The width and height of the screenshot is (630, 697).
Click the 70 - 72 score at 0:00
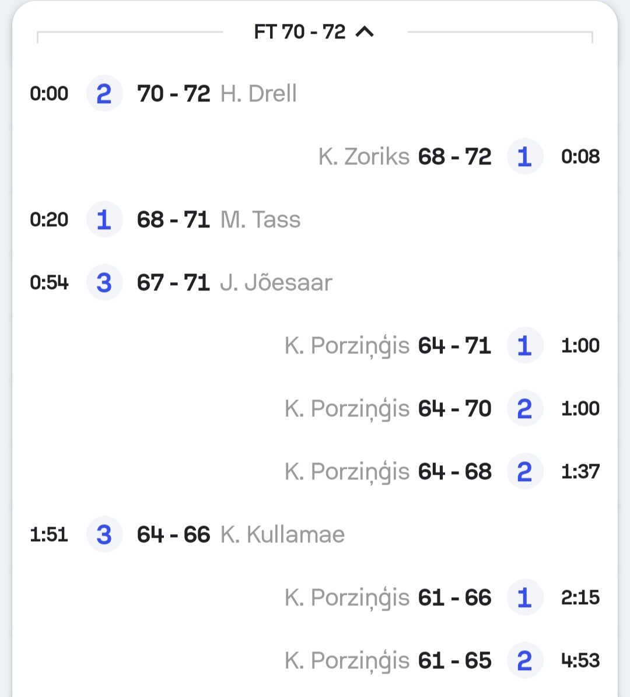pyautogui.click(x=173, y=93)
